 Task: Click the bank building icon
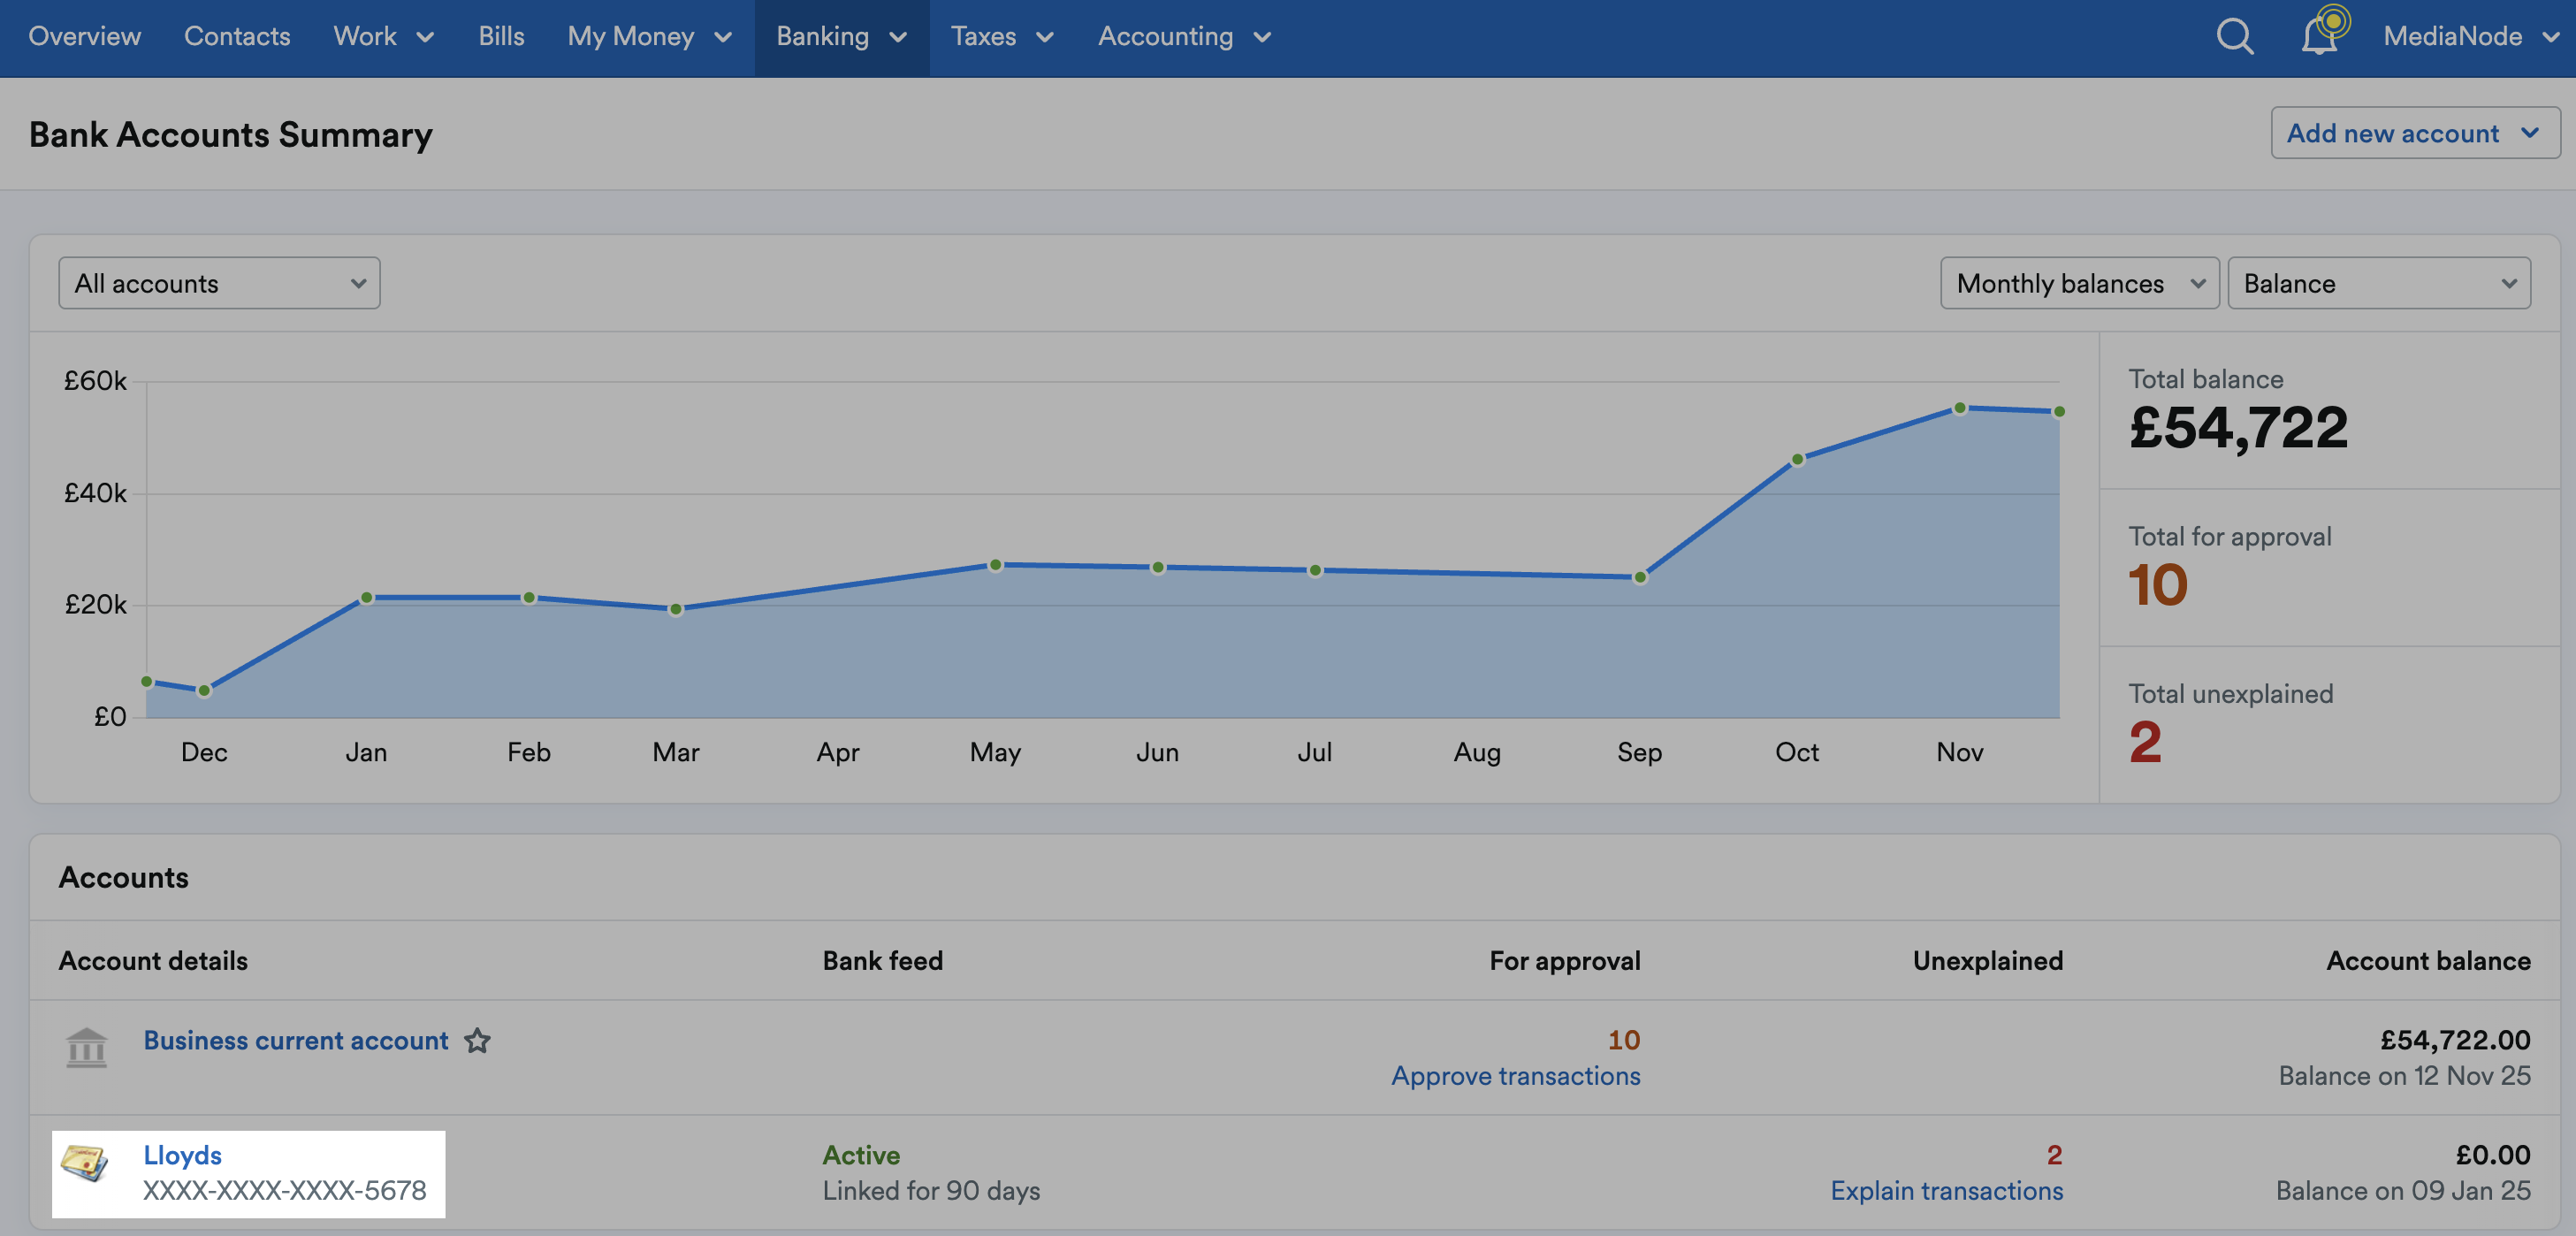coord(86,1047)
